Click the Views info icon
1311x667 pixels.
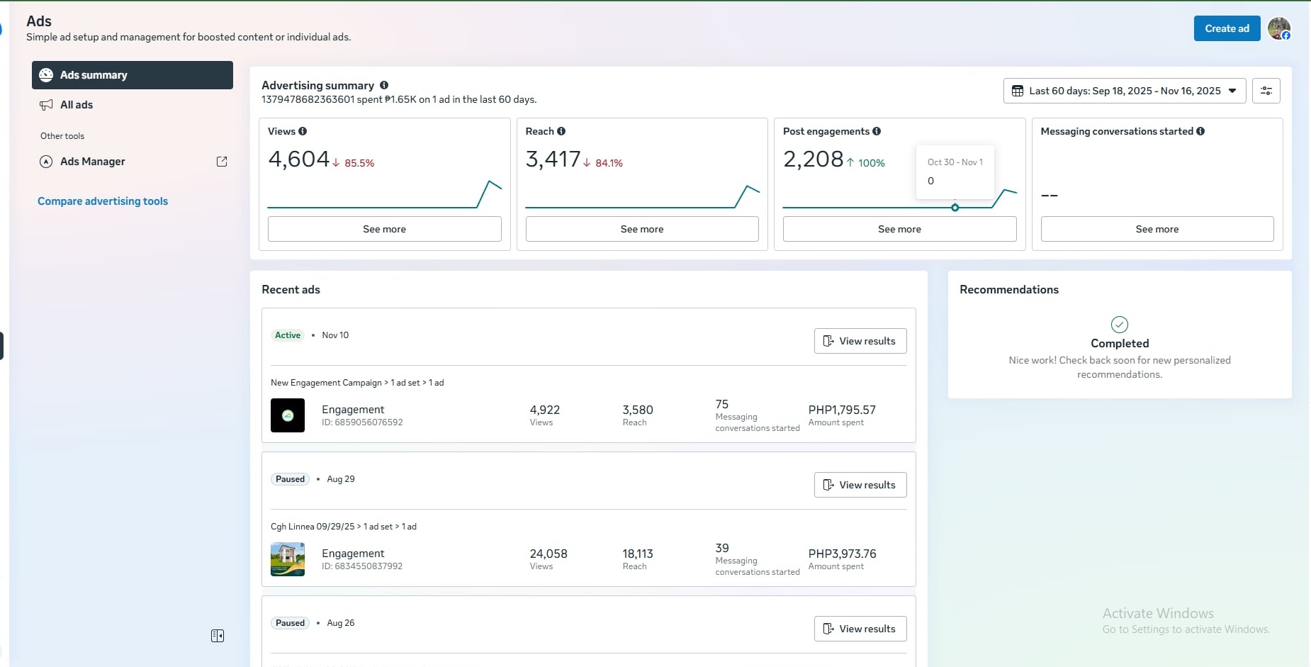click(303, 131)
